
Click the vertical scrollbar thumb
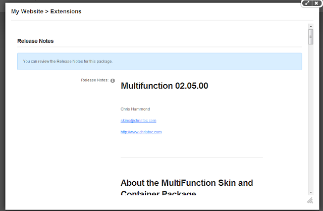311,37
